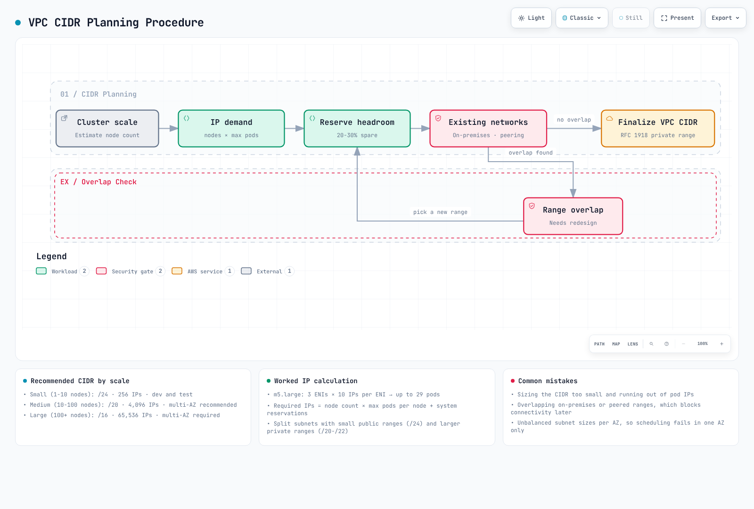Click the Present button
The image size is (754, 509).
click(677, 18)
